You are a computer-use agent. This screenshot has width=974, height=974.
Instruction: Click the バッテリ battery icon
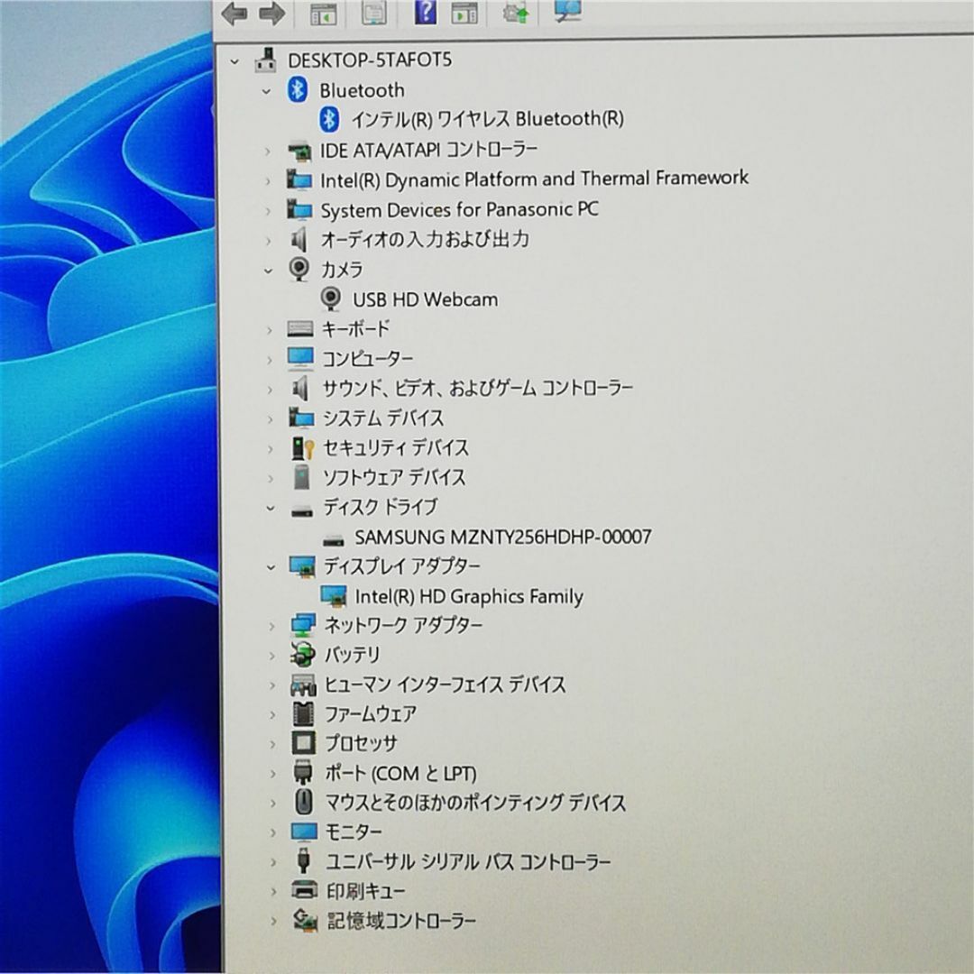point(303,654)
